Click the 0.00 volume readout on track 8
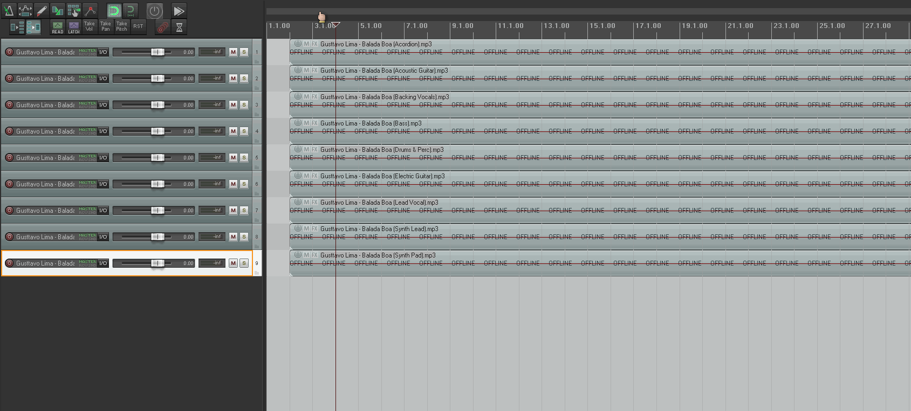Screen dimensions: 911x411 point(188,237)
